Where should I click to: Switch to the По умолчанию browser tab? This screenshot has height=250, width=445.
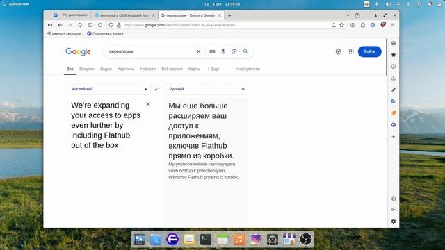tap(71, 15)
